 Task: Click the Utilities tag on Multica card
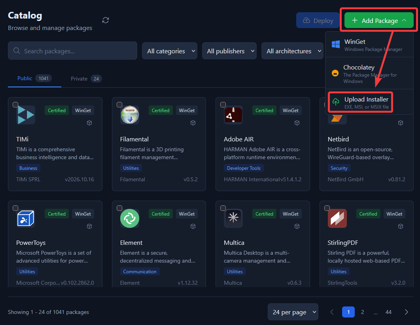(235, 272)
